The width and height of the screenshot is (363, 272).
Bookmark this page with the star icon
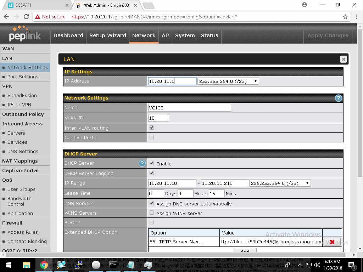[x=345, y=17]
